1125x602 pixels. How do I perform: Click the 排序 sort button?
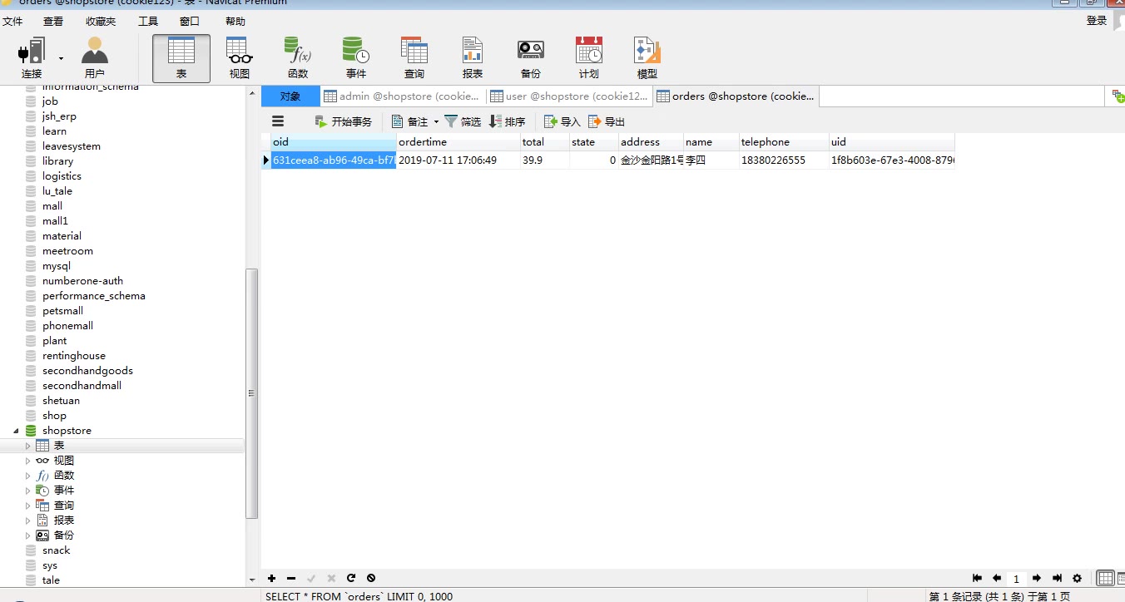(x=508, y=121)
